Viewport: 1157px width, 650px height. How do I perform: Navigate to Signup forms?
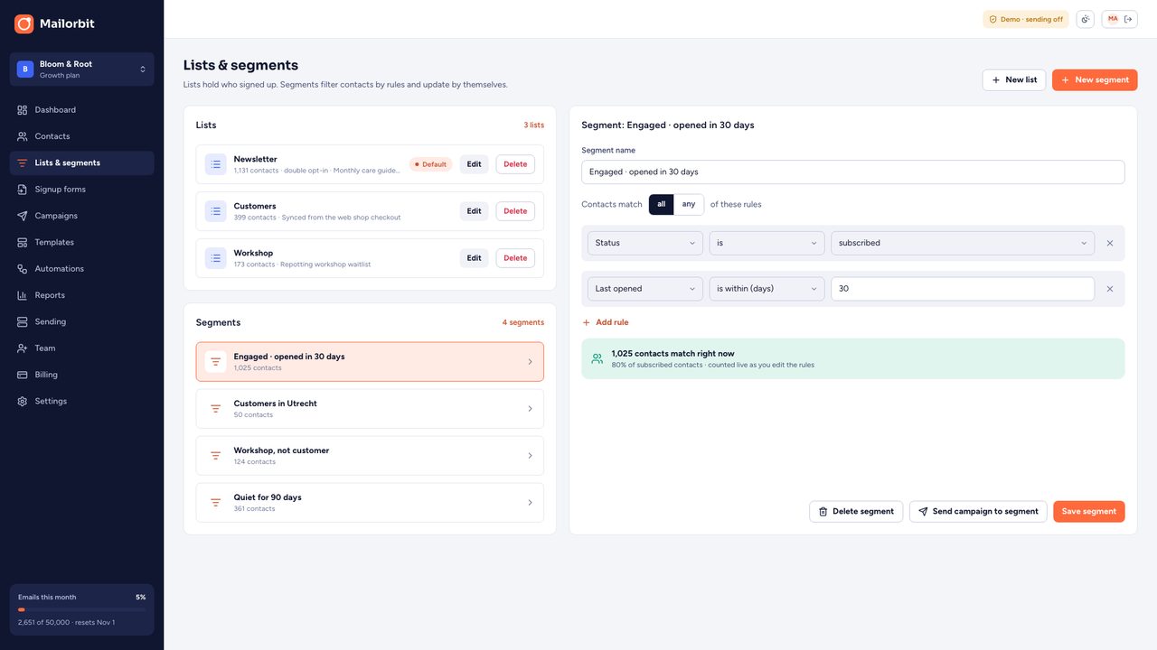click(82, 190)
